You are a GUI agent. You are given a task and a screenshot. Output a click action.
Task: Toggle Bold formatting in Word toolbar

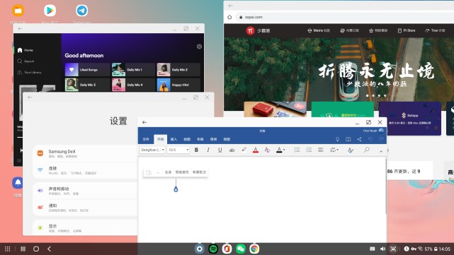click(x=196, y=150)
